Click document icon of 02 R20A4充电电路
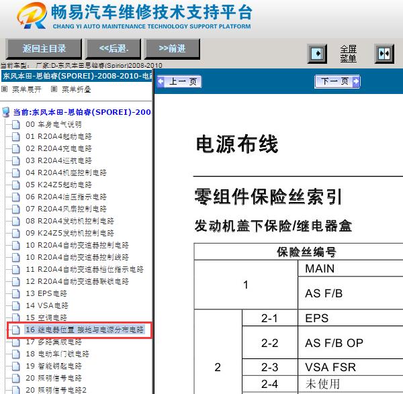This screenshot has height=394, width=403. click(x=16, y=149)
